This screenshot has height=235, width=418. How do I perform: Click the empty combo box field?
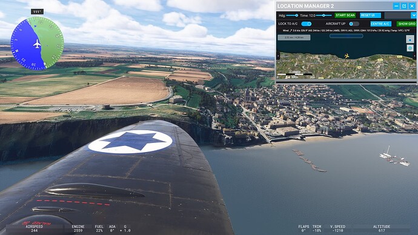398,16
